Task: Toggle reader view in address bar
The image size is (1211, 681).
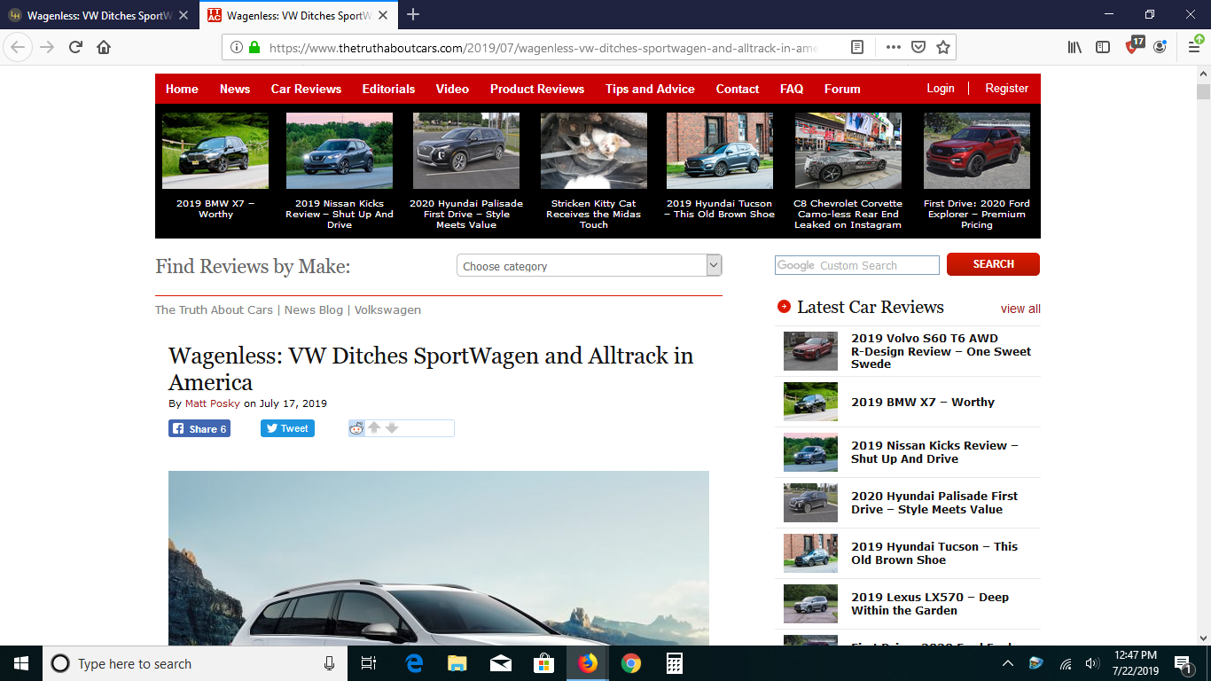Action: (x=857, y=47)
